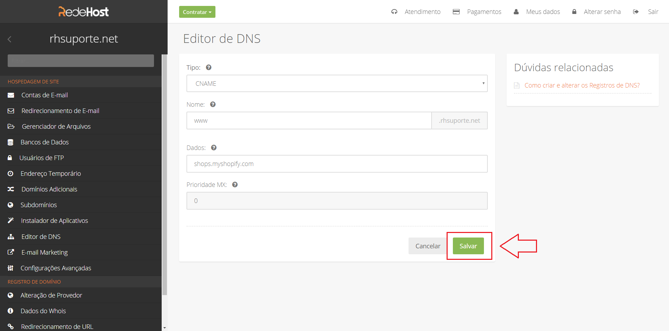Screen dimensions: 669x331
Task: Open the Tipo dropdown showing CNAME
Action: 337,84
